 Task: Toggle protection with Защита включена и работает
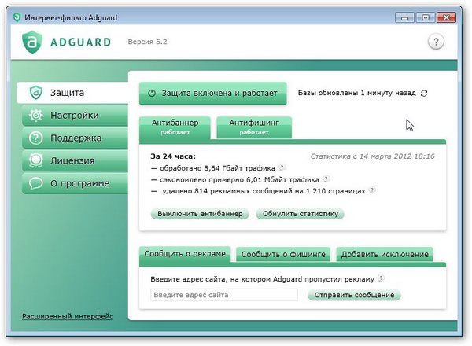(212, 93)
